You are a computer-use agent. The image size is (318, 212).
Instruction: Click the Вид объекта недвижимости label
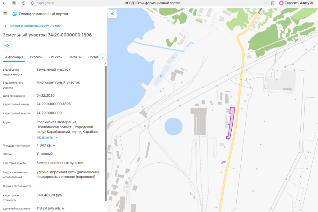(x=12, y=72)
